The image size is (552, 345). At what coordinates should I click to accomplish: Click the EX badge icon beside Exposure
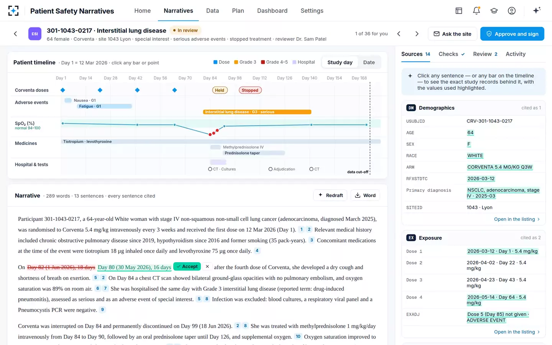pyautogui.click(x=411, y=238)
